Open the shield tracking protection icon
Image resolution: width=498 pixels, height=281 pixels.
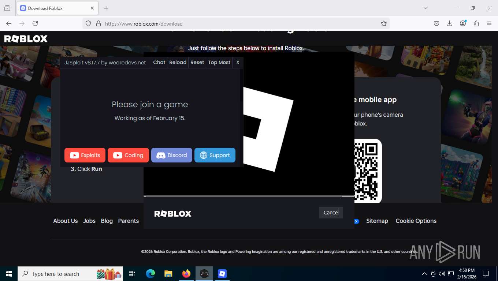(88, 23)
